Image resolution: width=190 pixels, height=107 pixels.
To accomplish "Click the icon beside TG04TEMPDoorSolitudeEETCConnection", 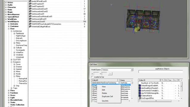I will pyautogui.click(x=30, y=24).
